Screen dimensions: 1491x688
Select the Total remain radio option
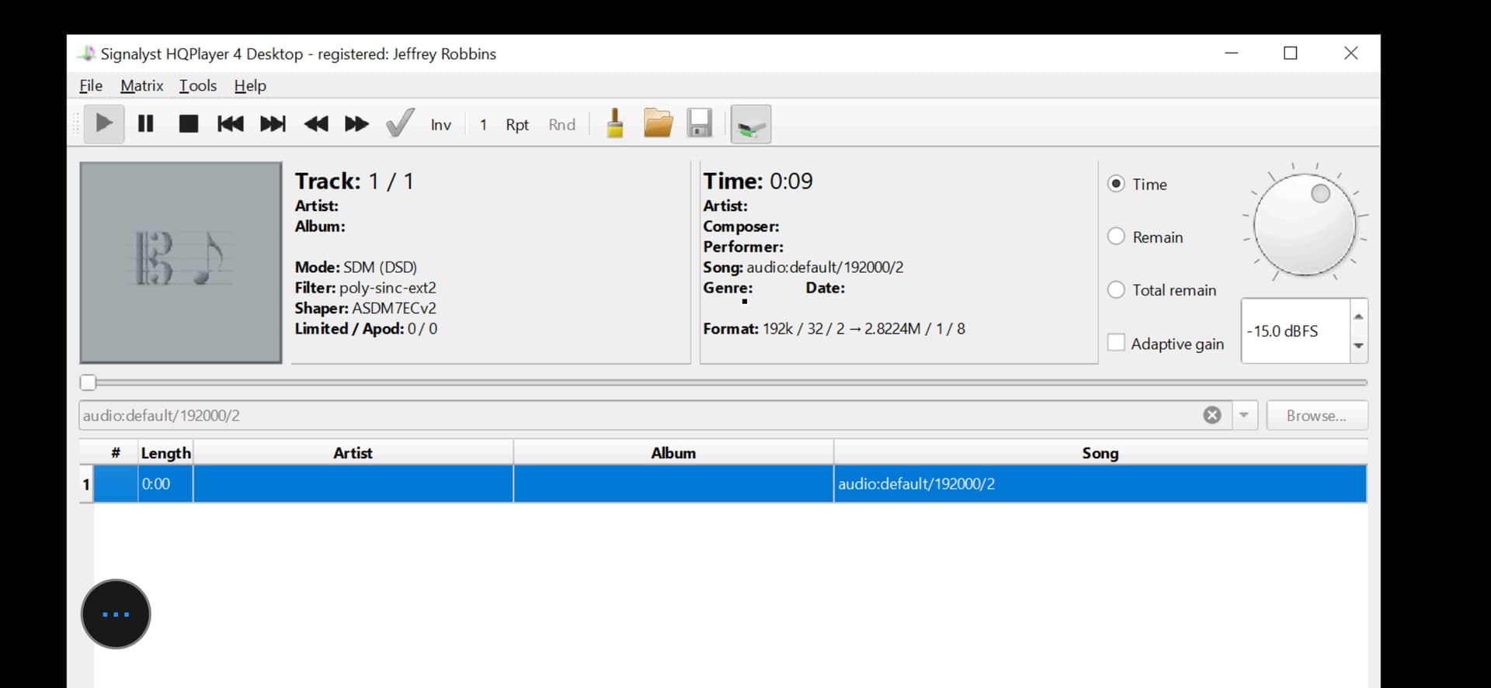tap(1116, 290)
